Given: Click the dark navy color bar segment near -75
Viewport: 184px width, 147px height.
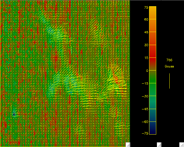Looking at the screenshot, I should pos(153,128).
